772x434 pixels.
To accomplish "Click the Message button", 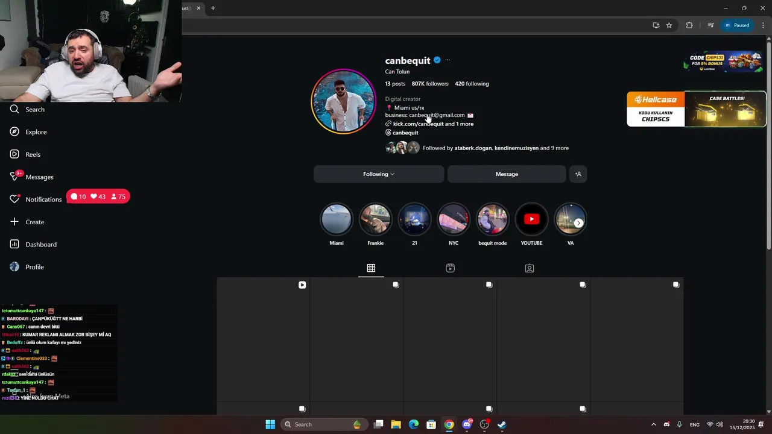I will point(507,174).
